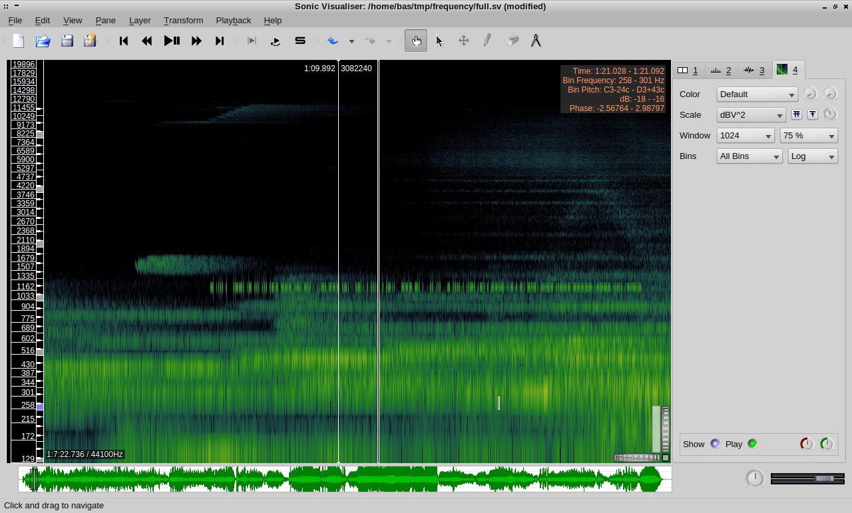Toggle the Play layer audibility LED
This screenshot has height=513, width=852.
752,444
